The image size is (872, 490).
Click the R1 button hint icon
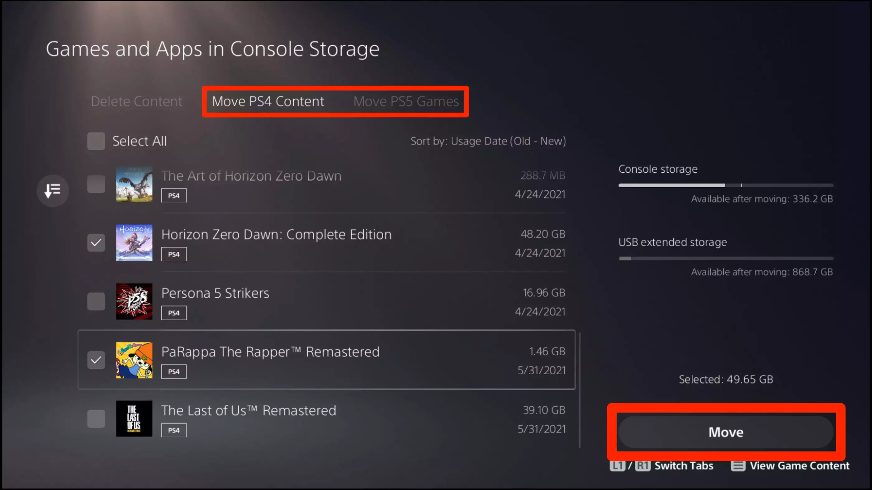642,466
